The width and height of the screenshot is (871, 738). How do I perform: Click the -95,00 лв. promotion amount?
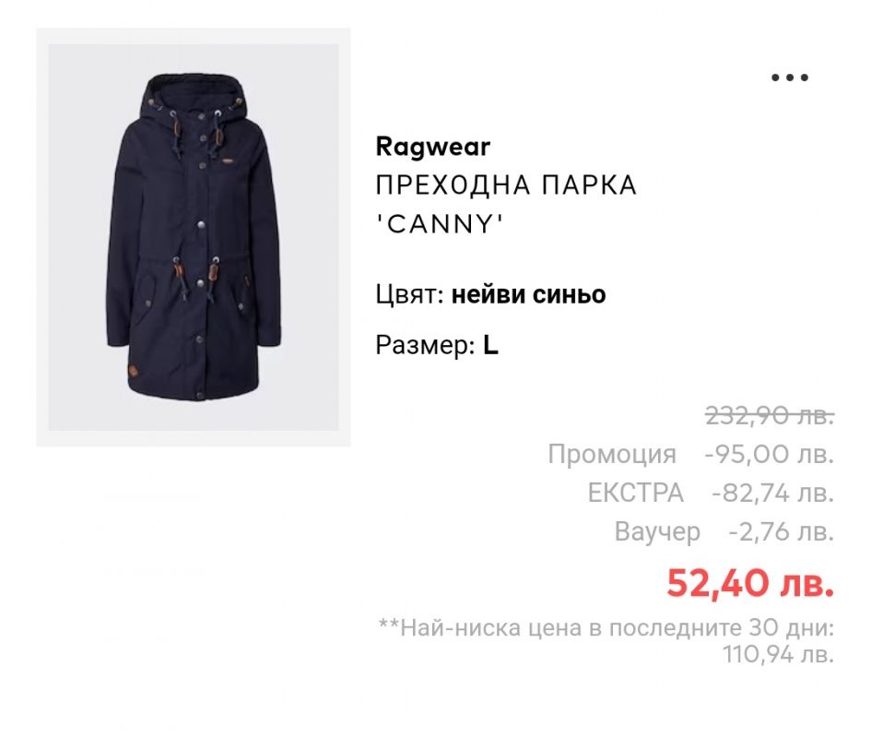770,455
